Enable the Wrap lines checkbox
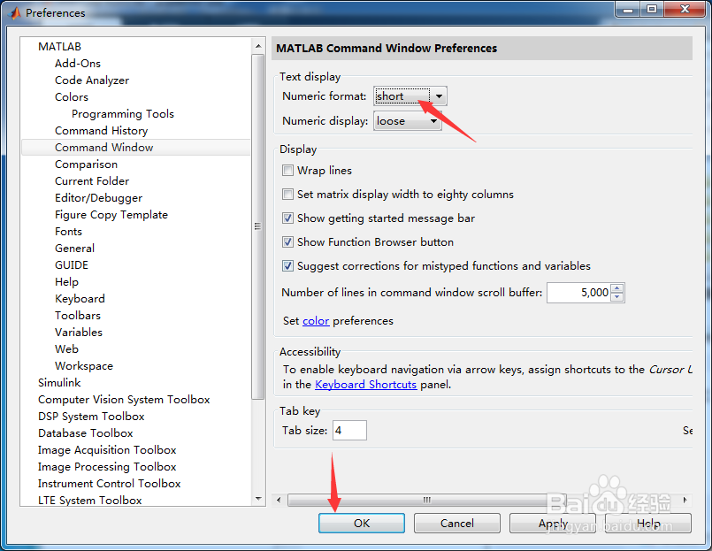The image size is (712, 551). point(287,171)
